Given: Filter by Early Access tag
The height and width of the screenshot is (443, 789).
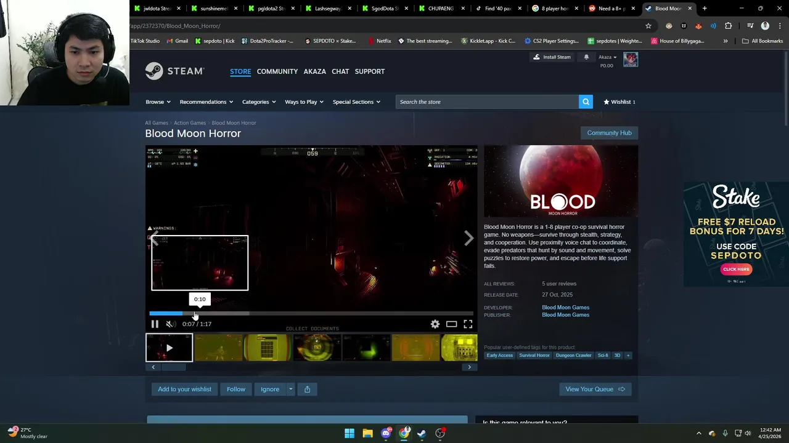Looking at the screenshot, I should 499,356.
